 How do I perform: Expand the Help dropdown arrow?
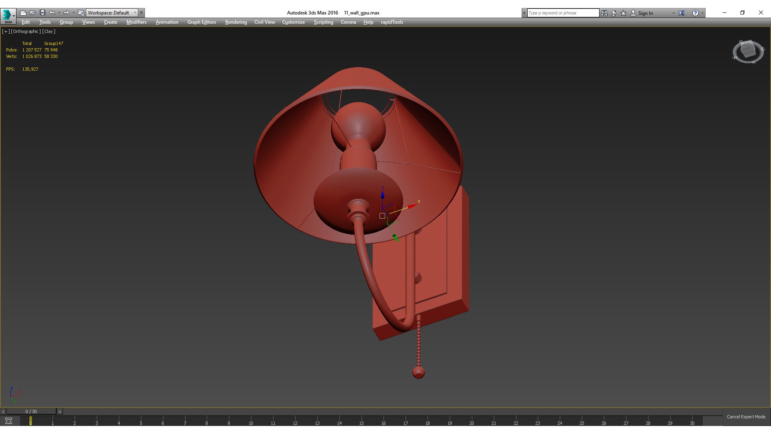pos(702,13)
